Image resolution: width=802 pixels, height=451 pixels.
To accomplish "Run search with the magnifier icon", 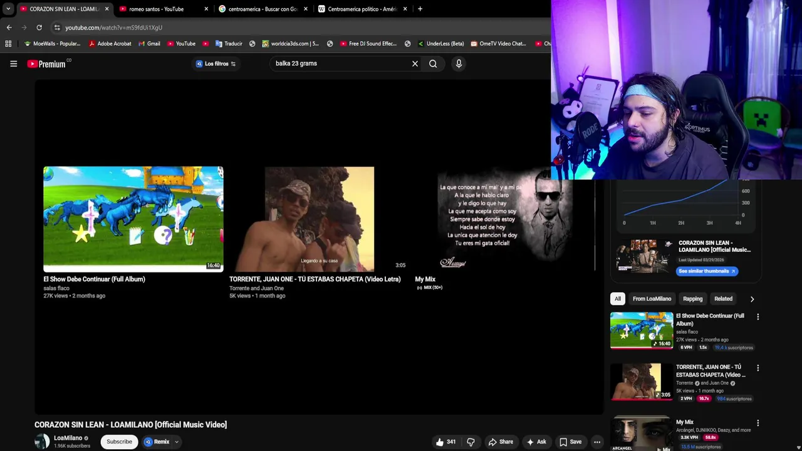I will tap(433, 63).
